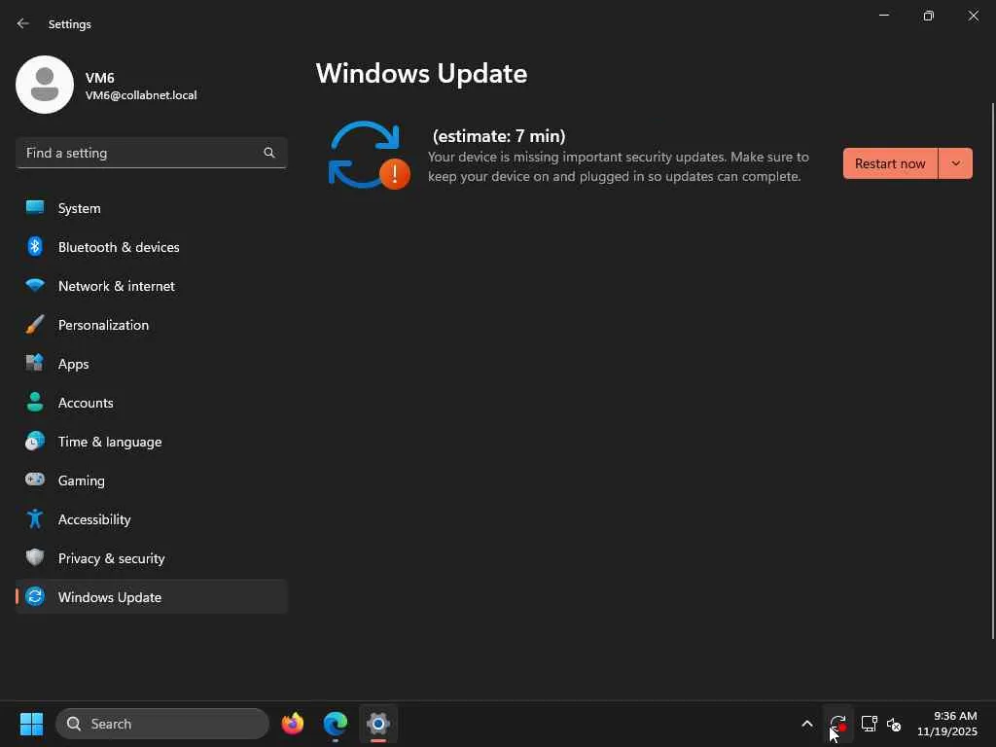Click the Windows Update sync icon in the sidebar

(35, 596)
